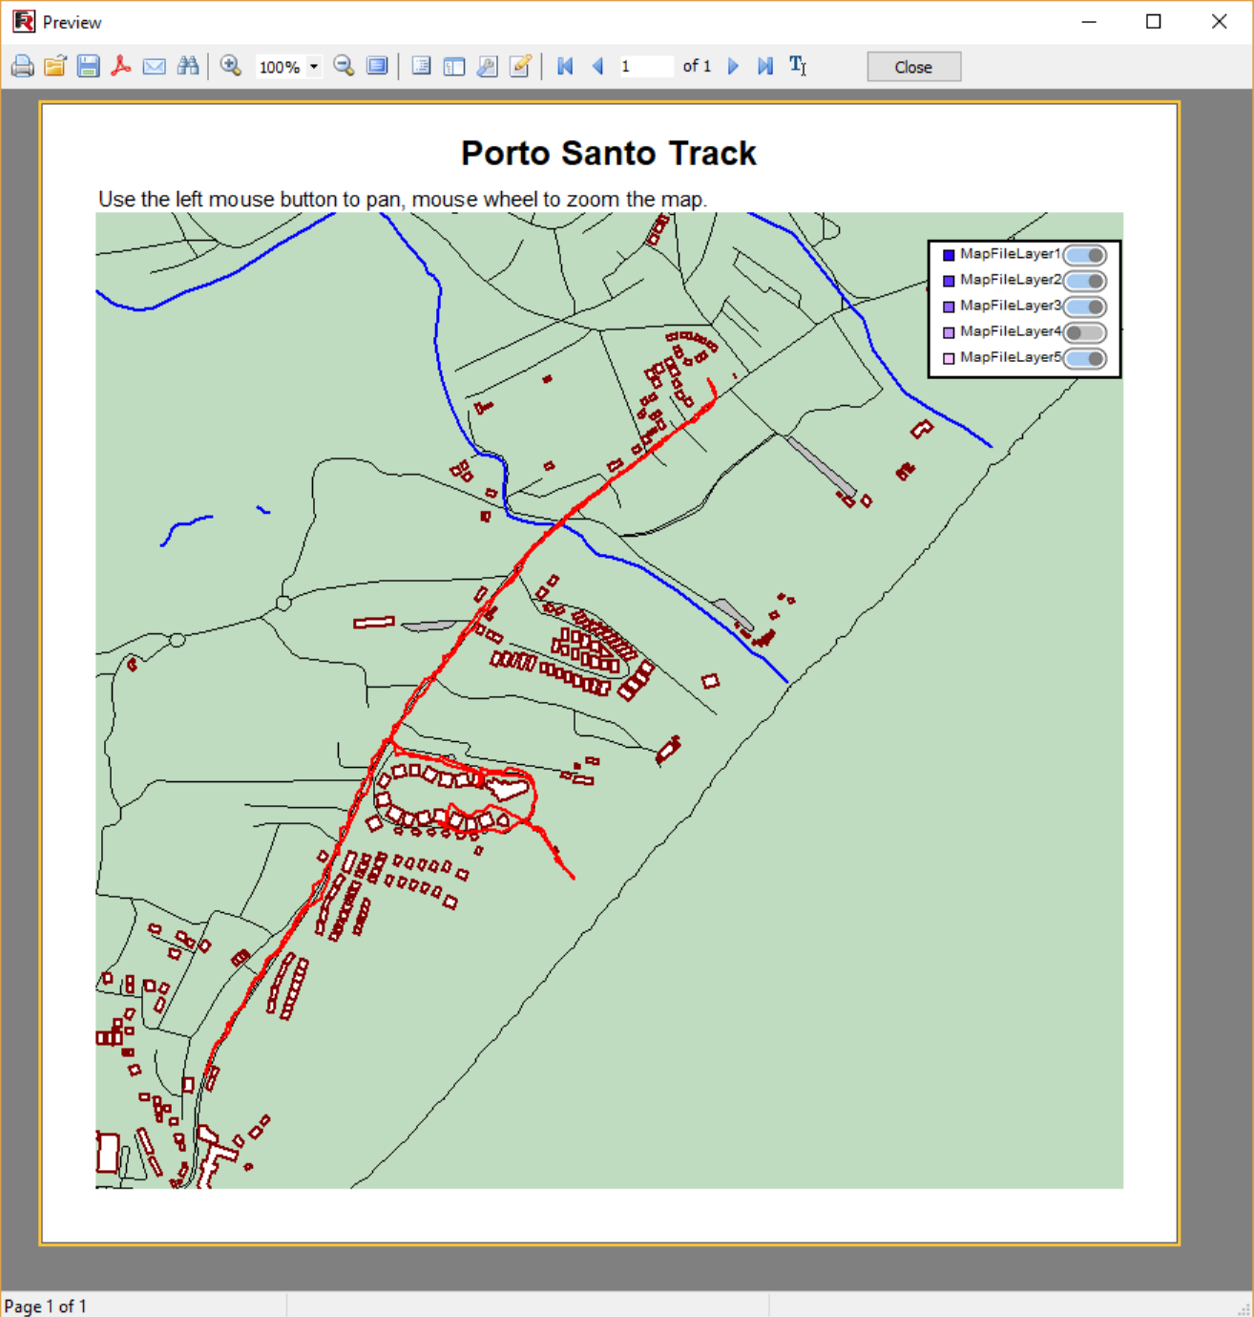The width and height of the screenshot is (1254, 1317).
Task: Zoom out with the magnifier minus icon
Action: 344,67
